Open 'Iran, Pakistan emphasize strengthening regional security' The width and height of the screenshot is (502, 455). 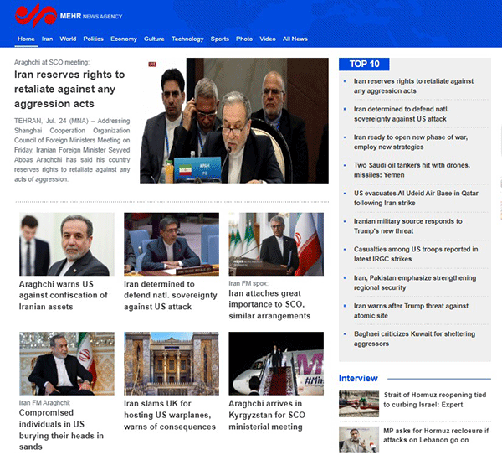coord(415,282)
